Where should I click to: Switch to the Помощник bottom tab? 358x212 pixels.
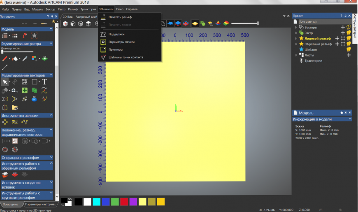pos(11,204)
